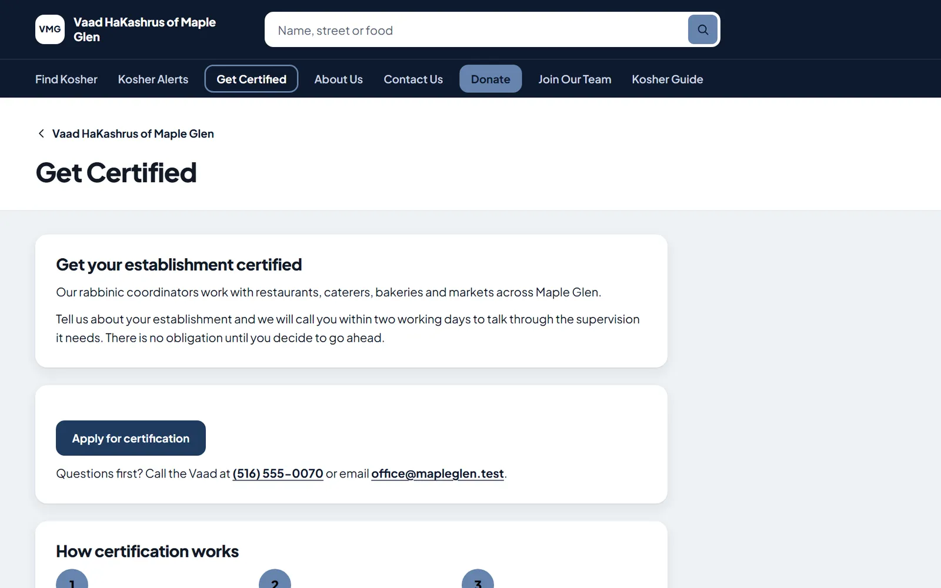This screenshot has height=588, width=941.
Task: Click step 3 circle in How certification works
Action: [478, 579]
